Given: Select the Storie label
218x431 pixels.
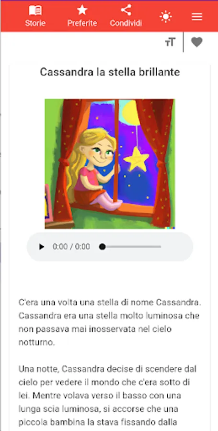Looking at the screenshot, I should [x=35, y=23].
